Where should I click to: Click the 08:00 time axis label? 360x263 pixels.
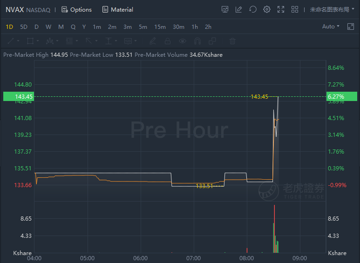[246, 258]
